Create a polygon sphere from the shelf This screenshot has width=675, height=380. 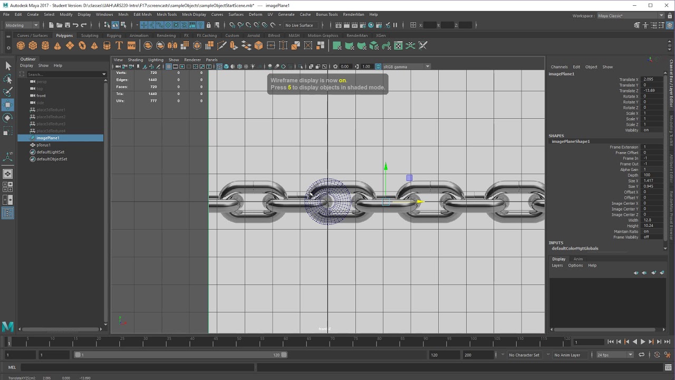coord(21,46)
